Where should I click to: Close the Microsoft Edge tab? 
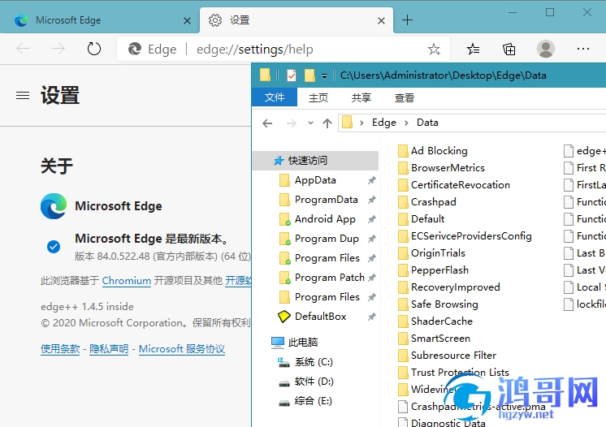point(187,20)
